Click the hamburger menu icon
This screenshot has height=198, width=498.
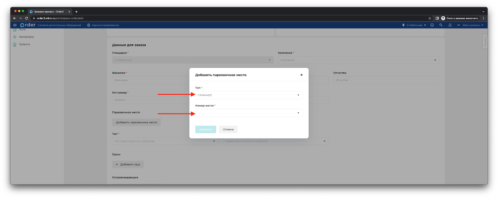pos(15,25)
